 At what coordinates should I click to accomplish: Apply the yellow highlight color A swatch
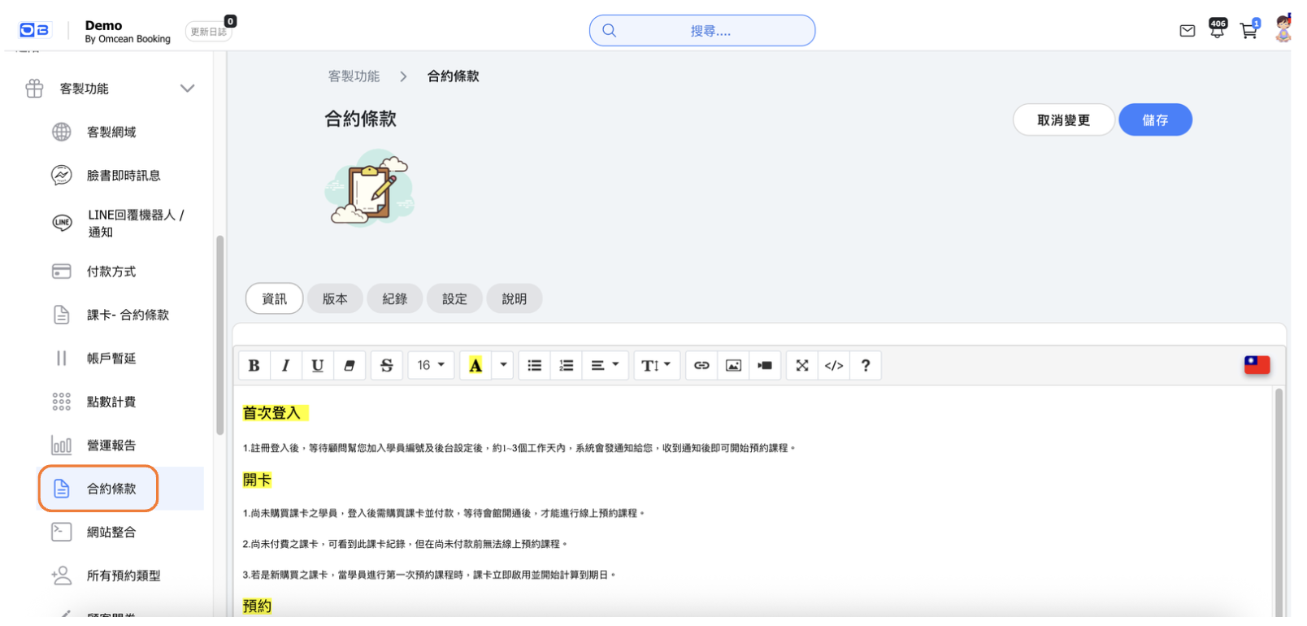coord(475,366)
